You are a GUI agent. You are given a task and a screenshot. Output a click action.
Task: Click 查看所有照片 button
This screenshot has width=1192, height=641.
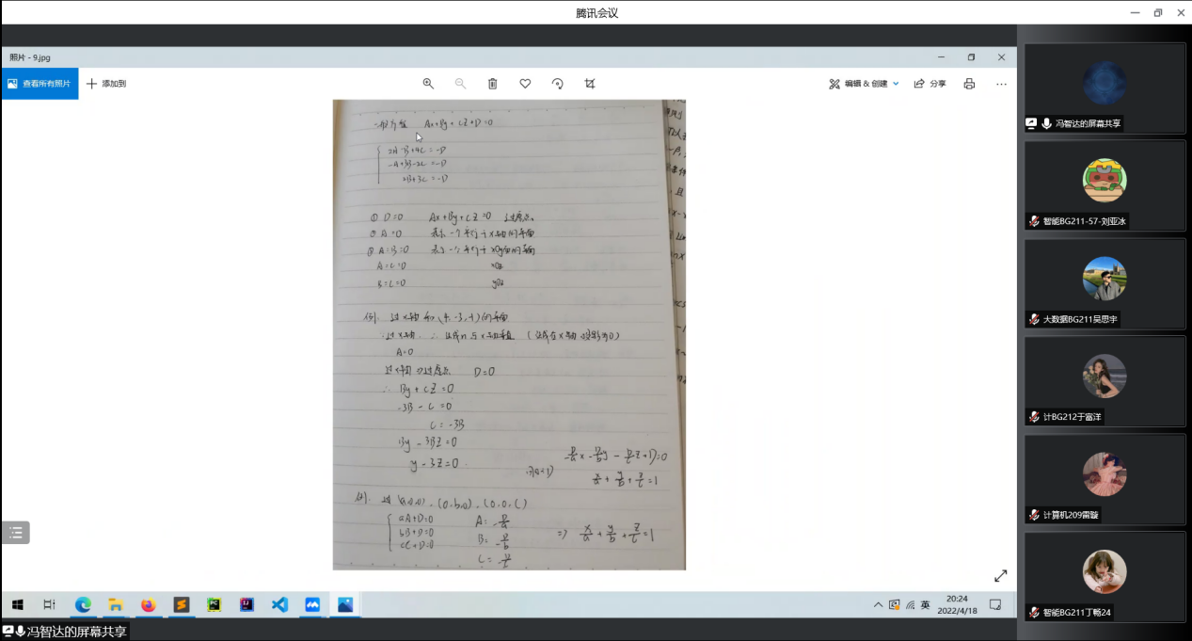[40, 84]
